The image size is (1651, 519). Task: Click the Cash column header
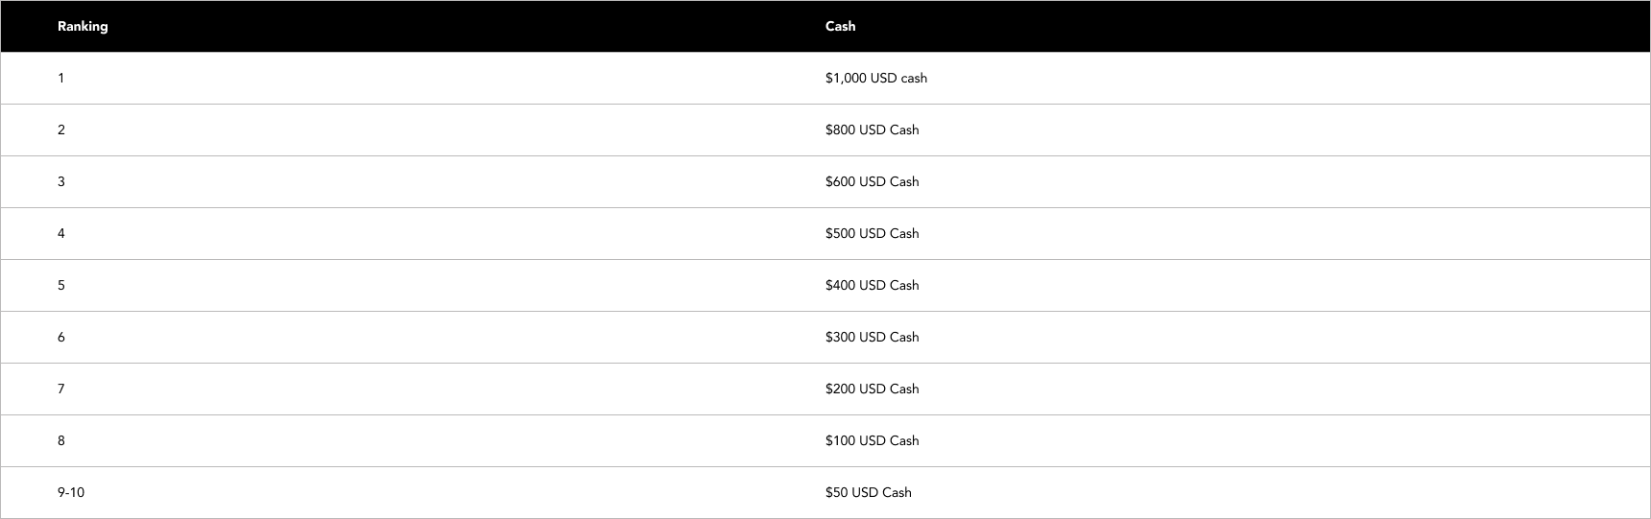[x=840, y=26]
